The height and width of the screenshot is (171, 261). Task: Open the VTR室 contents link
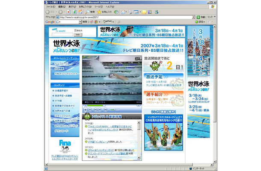point(58,100)
